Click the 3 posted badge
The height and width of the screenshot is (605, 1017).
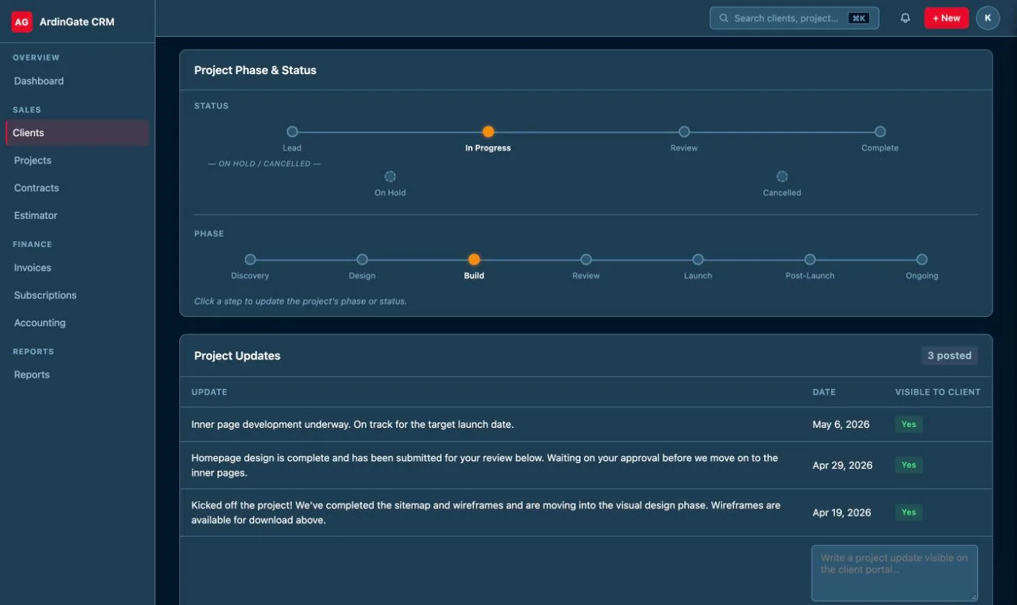click(x=949, y=355)
